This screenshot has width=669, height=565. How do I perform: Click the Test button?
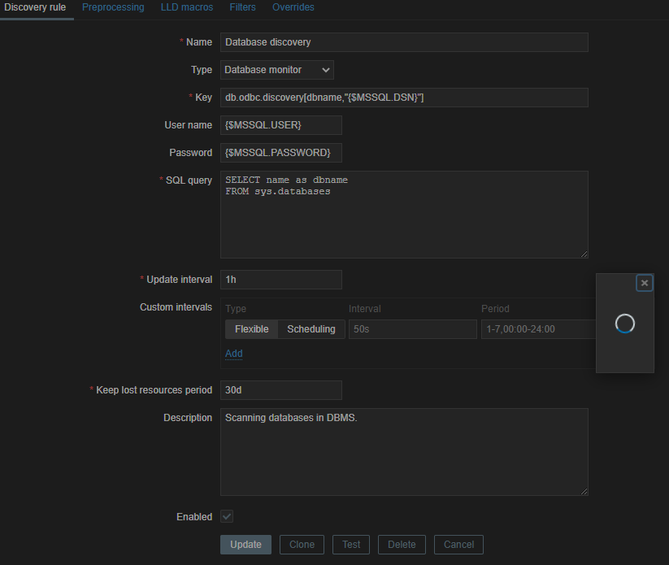tap(351, 545)
